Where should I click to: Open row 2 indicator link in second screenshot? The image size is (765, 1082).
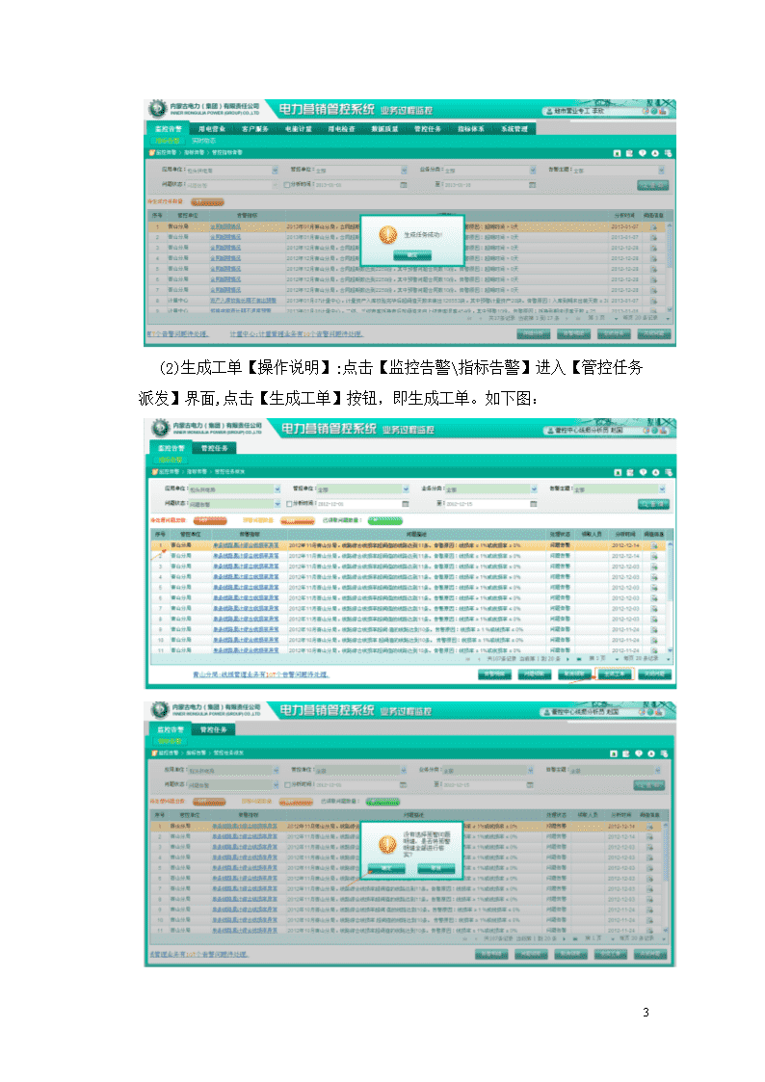click(247, 556)
